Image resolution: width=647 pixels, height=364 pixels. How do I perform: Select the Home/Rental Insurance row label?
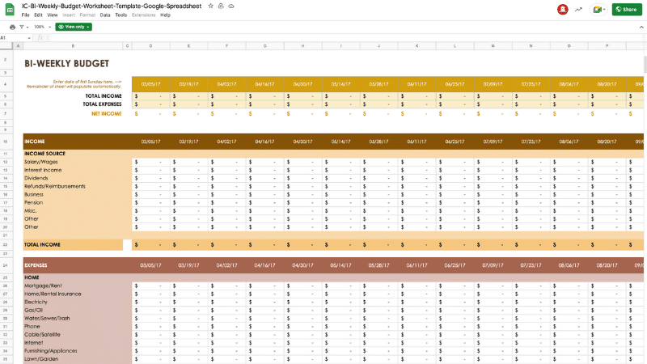[53, 294]
